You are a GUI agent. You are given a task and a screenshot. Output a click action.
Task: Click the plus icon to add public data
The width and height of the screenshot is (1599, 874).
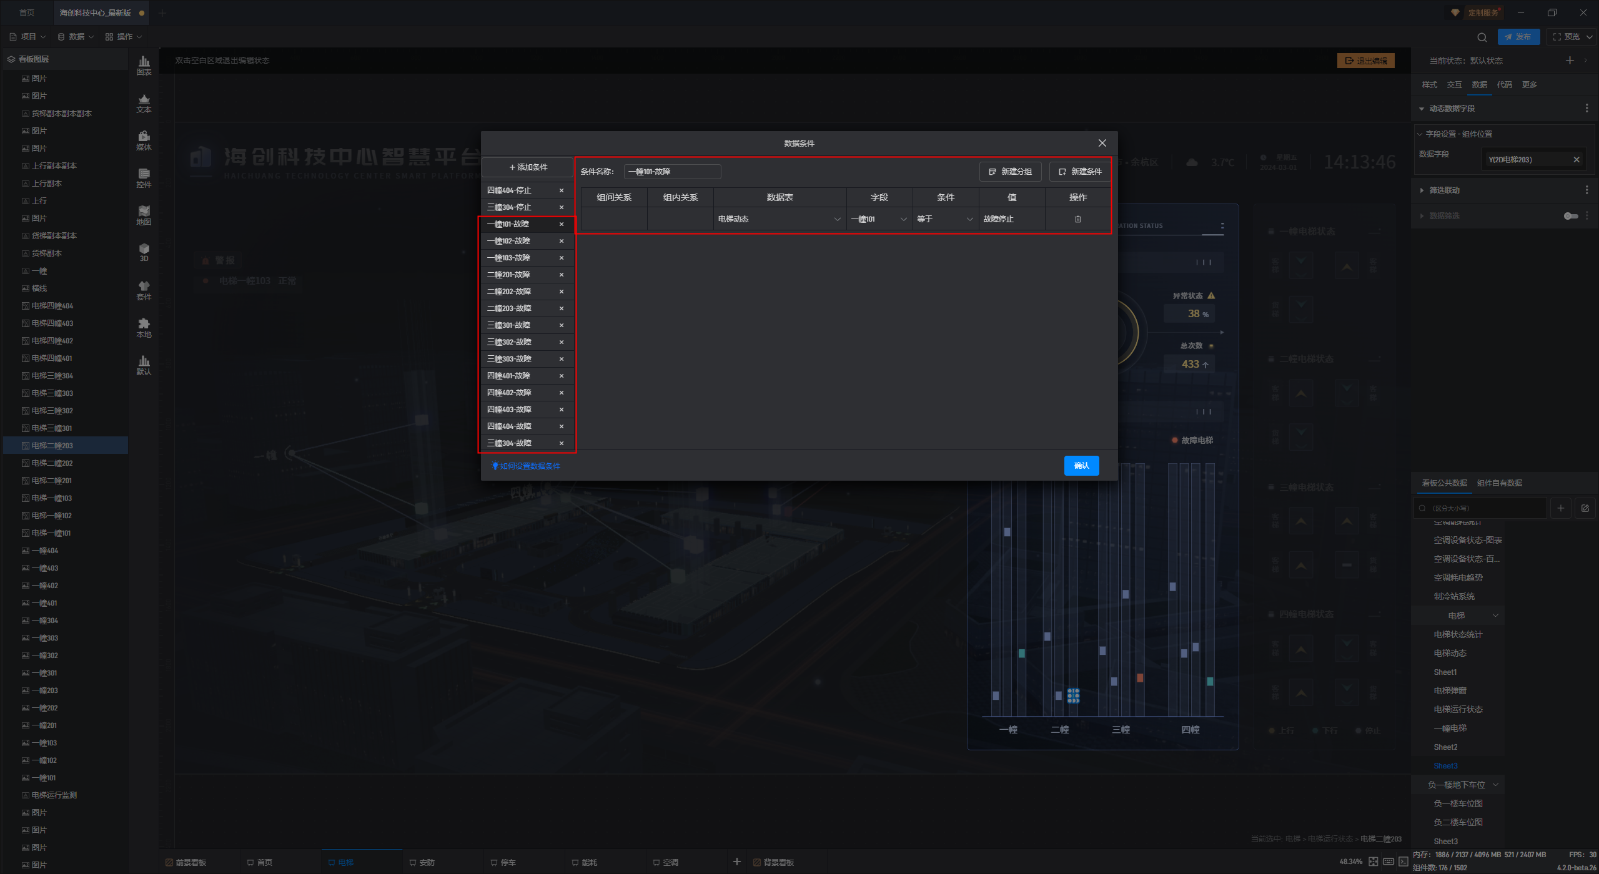click(1560, 508)
